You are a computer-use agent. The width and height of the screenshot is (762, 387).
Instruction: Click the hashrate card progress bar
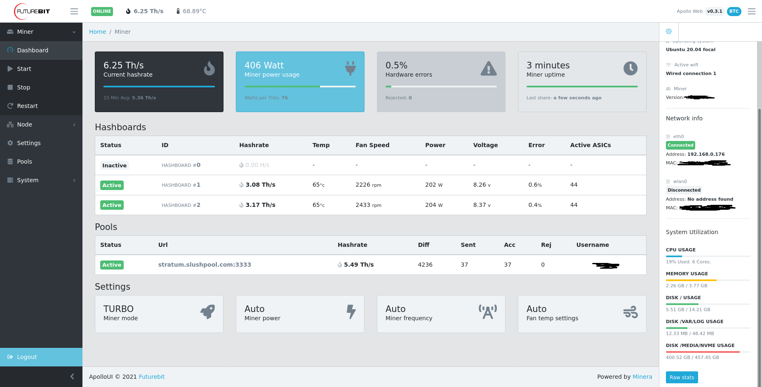[159, 87]
